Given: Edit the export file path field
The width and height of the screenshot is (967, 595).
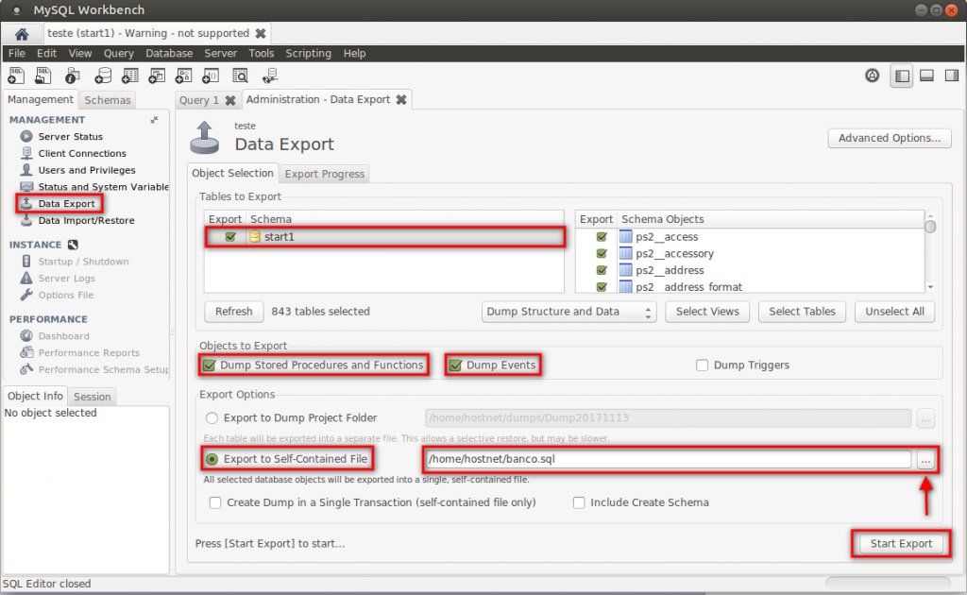Looking at the screenshot, I should [x=661, y=460].
